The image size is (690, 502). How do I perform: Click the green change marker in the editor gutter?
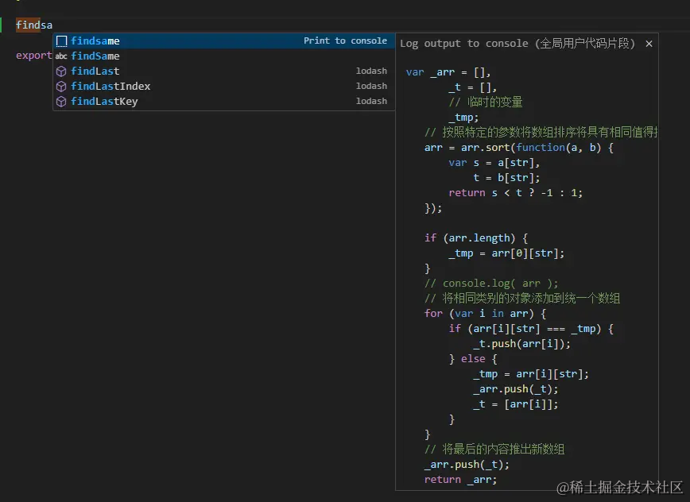[x=3, y=25]
